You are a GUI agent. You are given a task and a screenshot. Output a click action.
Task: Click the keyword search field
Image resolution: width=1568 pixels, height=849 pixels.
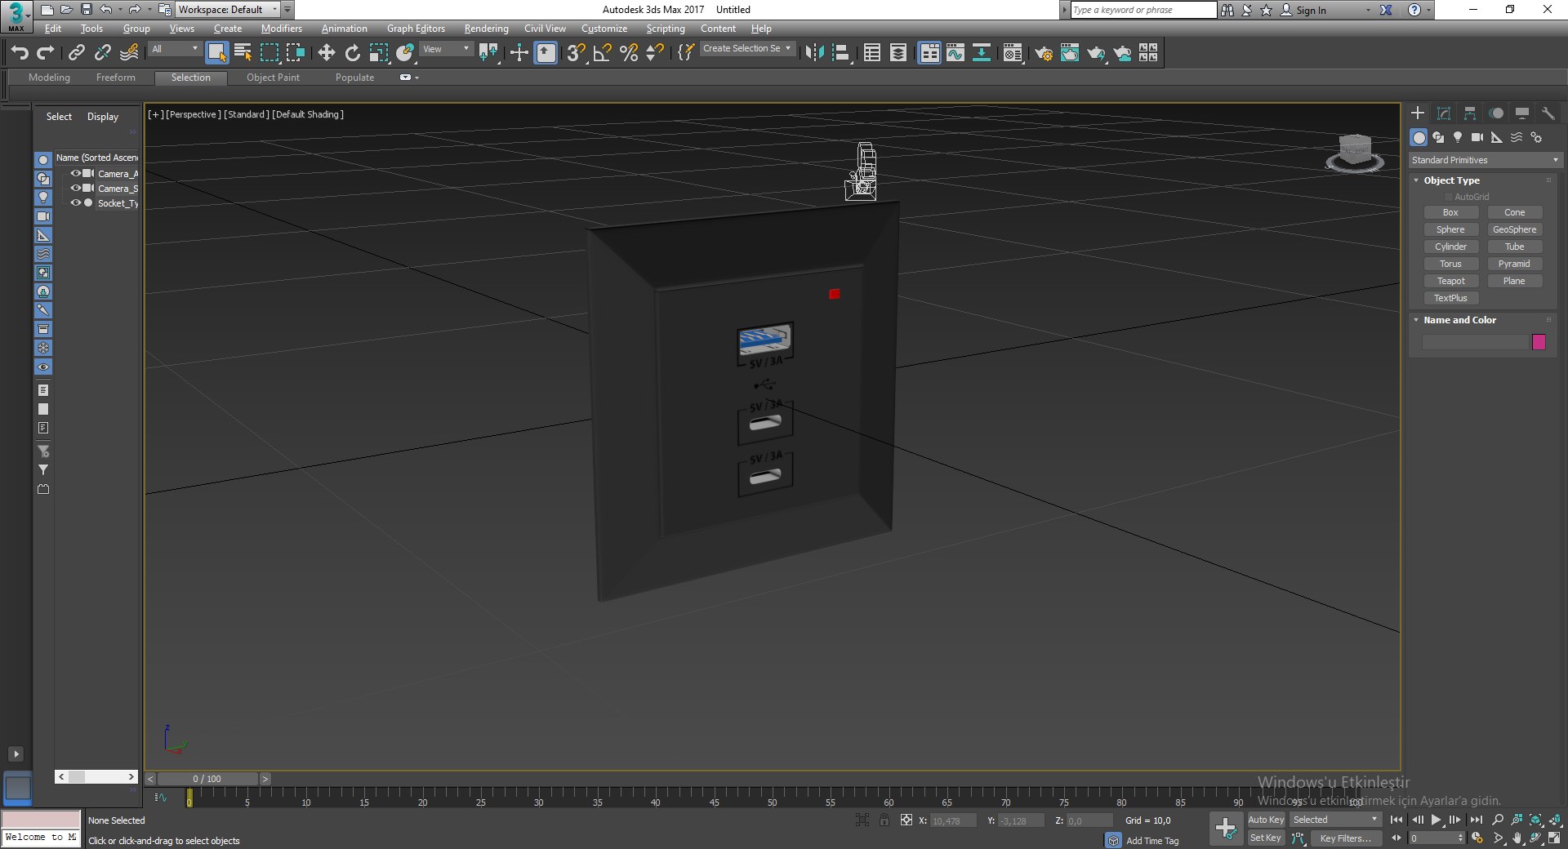[1143, 10]
